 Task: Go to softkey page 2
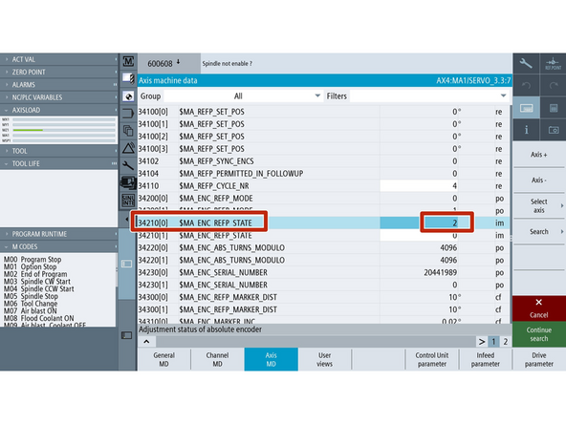click(x=506, y=342)
